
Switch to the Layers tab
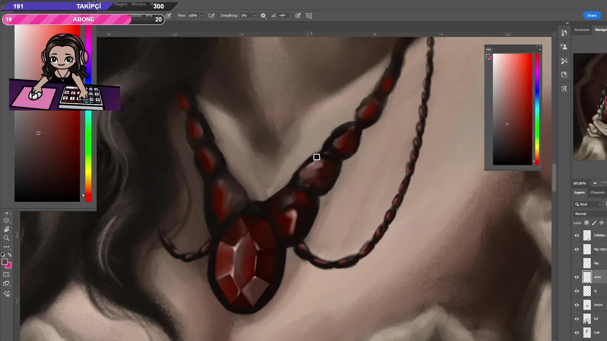pos(579,193)
